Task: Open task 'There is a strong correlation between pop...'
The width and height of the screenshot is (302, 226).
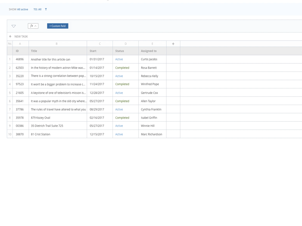Action: point(59,76)
